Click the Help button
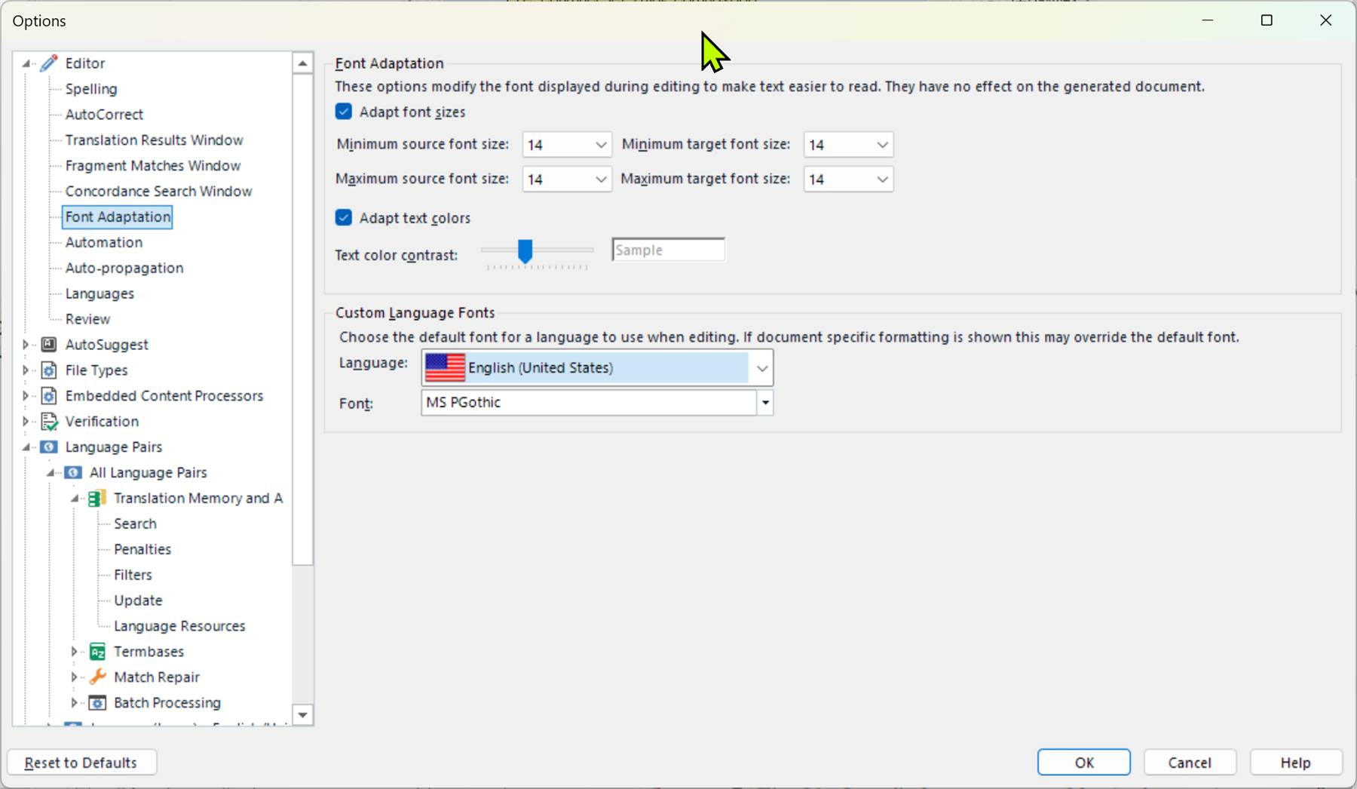 click(x=1296, y=763)
